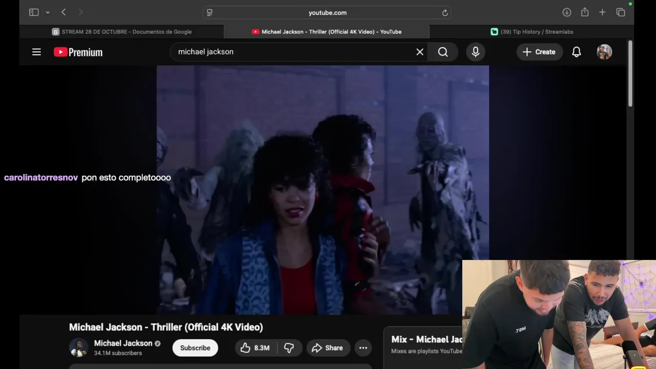Click the magnifier search button

point(443,52)
